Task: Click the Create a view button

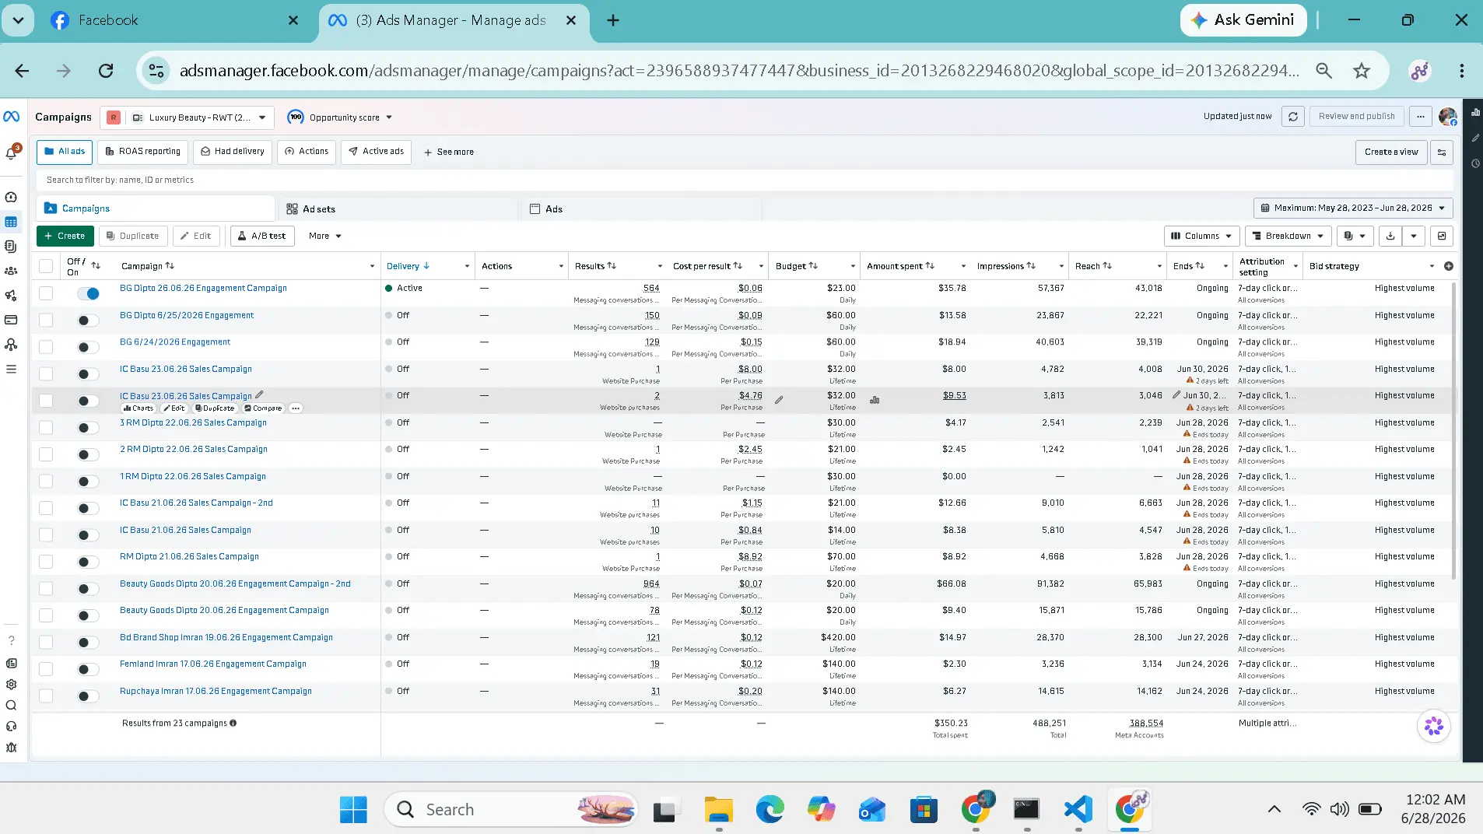Action: coord(1391,152)
